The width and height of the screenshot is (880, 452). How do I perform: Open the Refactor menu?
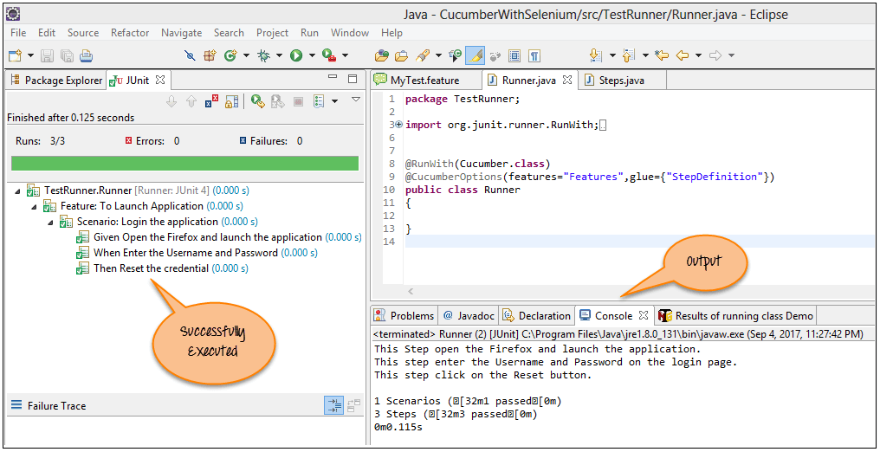coord(130,33)
